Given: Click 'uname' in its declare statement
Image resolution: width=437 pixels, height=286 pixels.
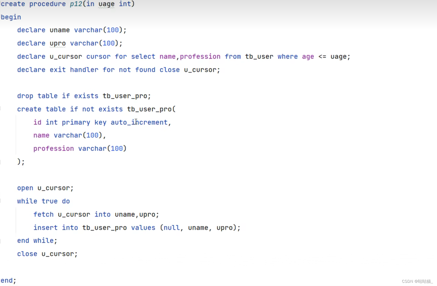Looking at the screenshot, I should point(60,30).
